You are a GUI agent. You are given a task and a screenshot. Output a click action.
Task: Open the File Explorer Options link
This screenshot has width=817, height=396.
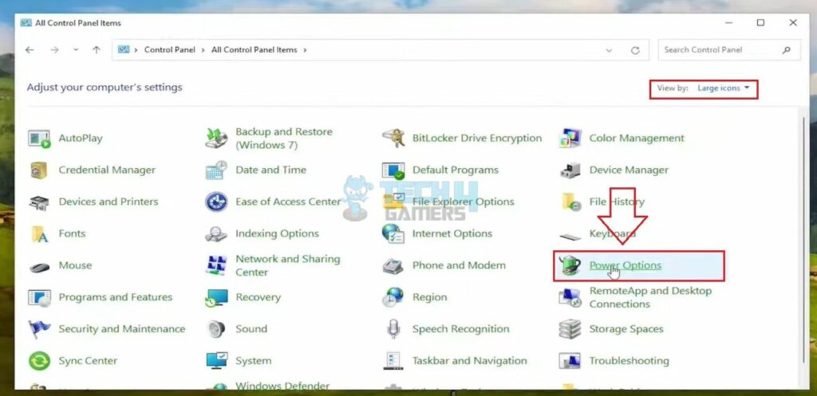tap(464, 202)
